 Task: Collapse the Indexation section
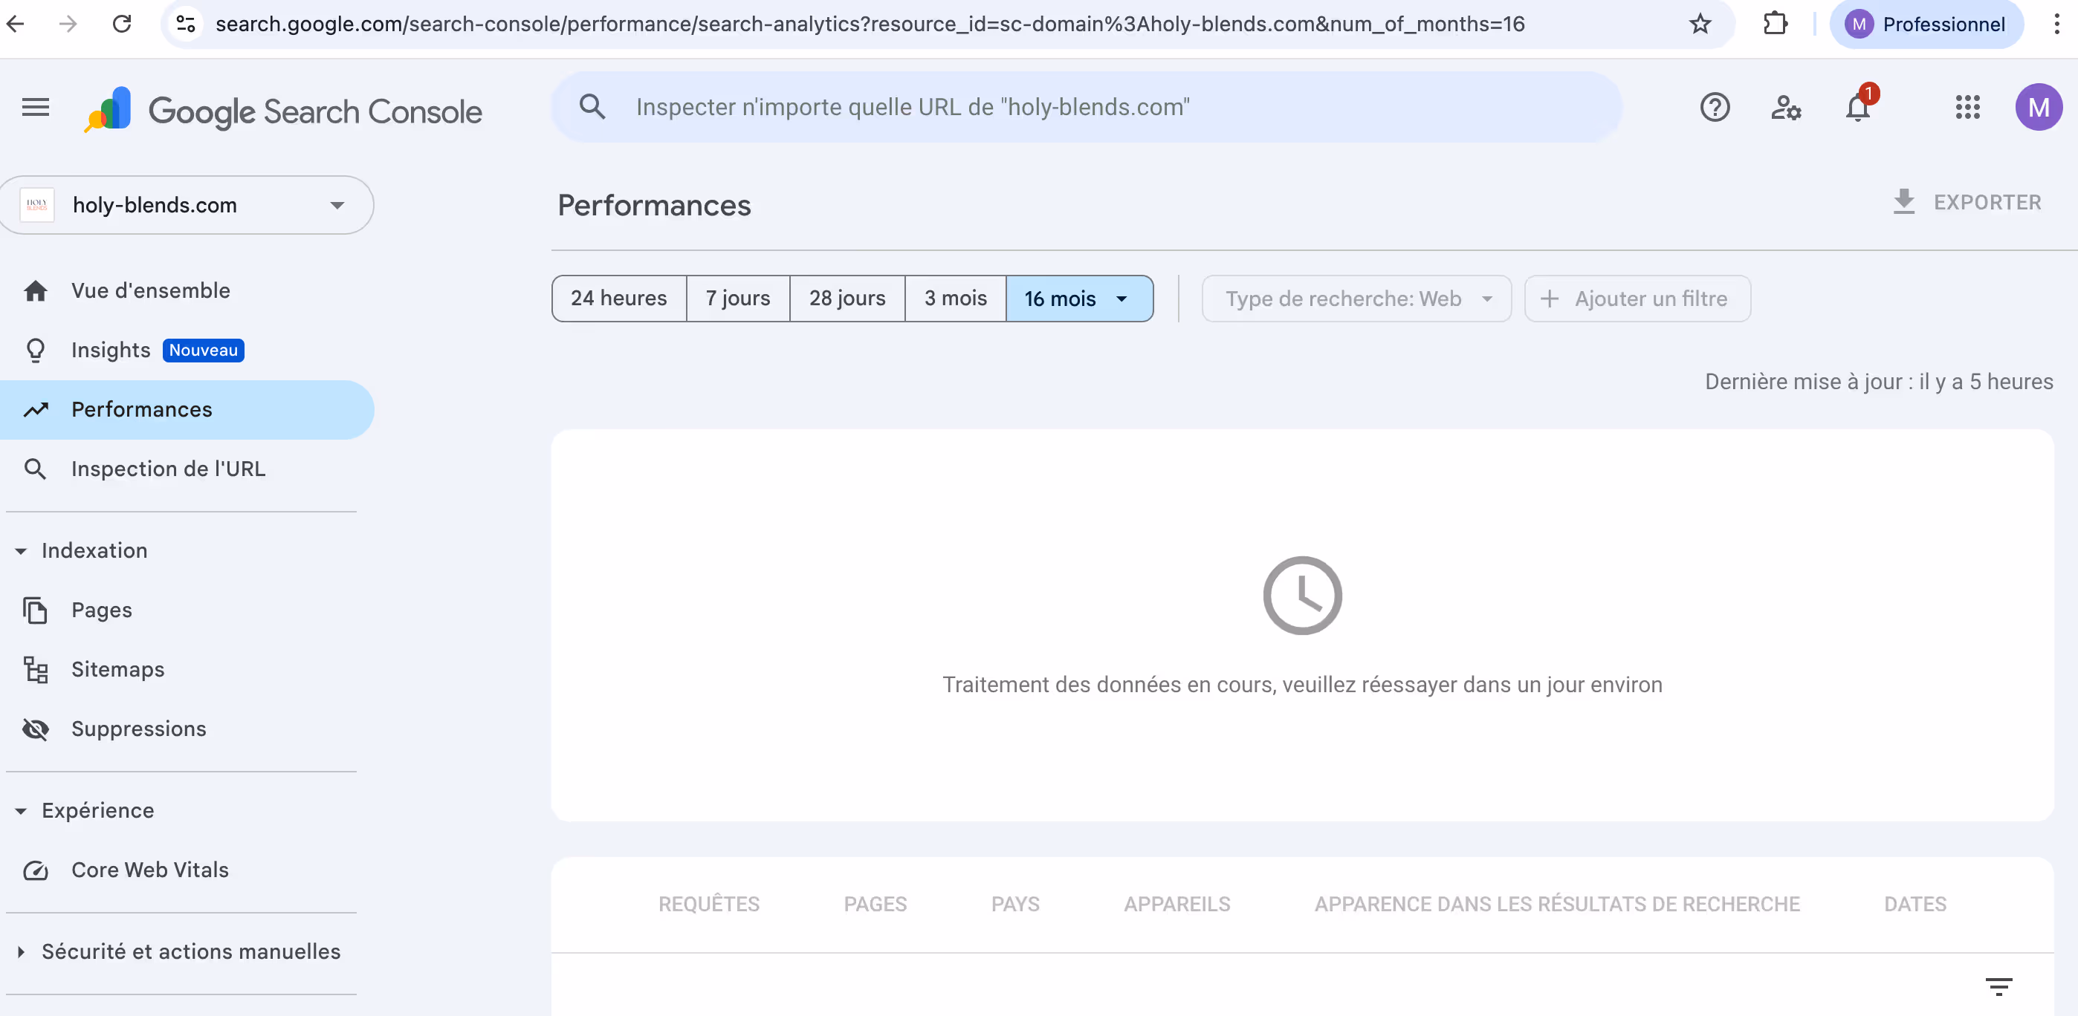coord(21,551)
